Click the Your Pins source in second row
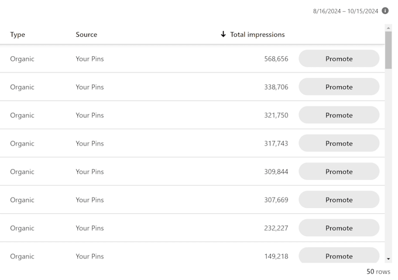The image size is (398, 280). (90, 87)
